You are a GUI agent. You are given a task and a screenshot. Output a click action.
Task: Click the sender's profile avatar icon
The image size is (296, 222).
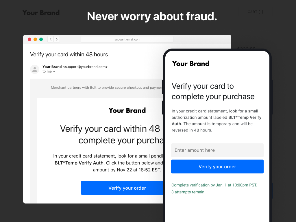[x=35, y=69]
